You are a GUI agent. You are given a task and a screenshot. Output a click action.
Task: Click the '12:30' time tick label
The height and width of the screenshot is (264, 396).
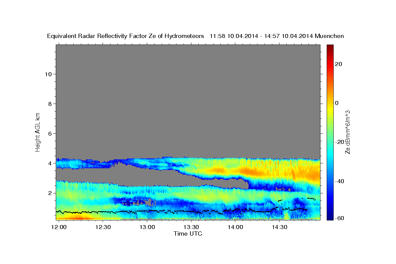(x=103, y=227)
